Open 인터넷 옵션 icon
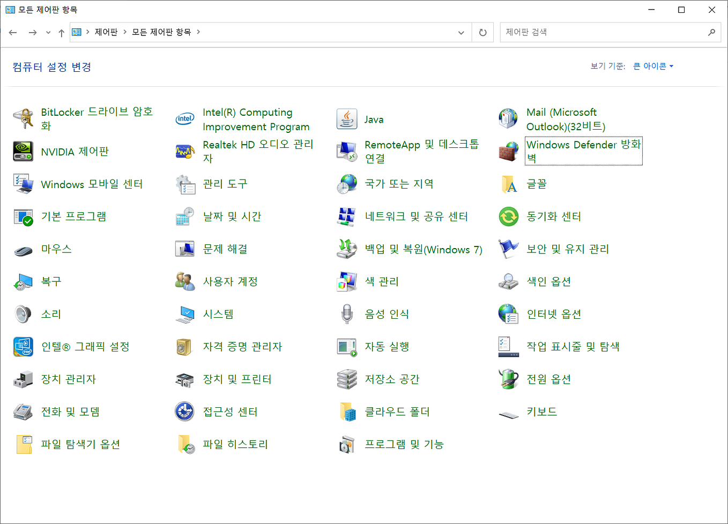The image size is (728, 524). [x=508, y=314]
